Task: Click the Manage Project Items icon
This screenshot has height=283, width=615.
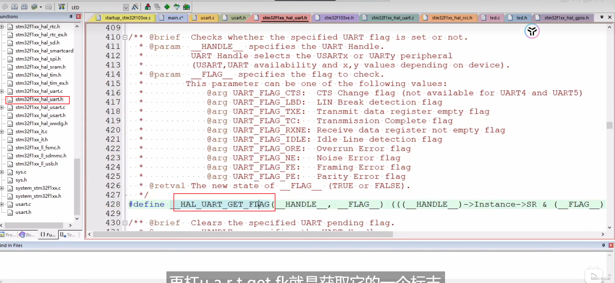Action: coord(148,7)
